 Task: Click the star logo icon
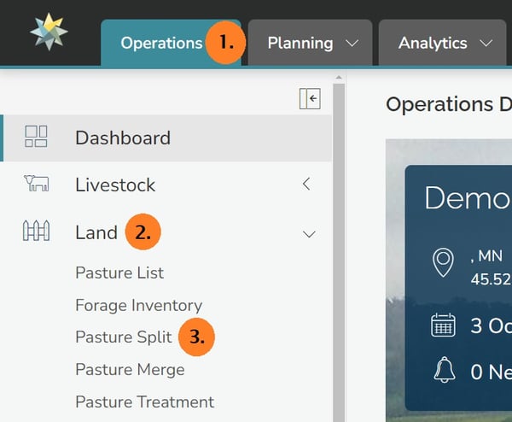tap(49, 32)
